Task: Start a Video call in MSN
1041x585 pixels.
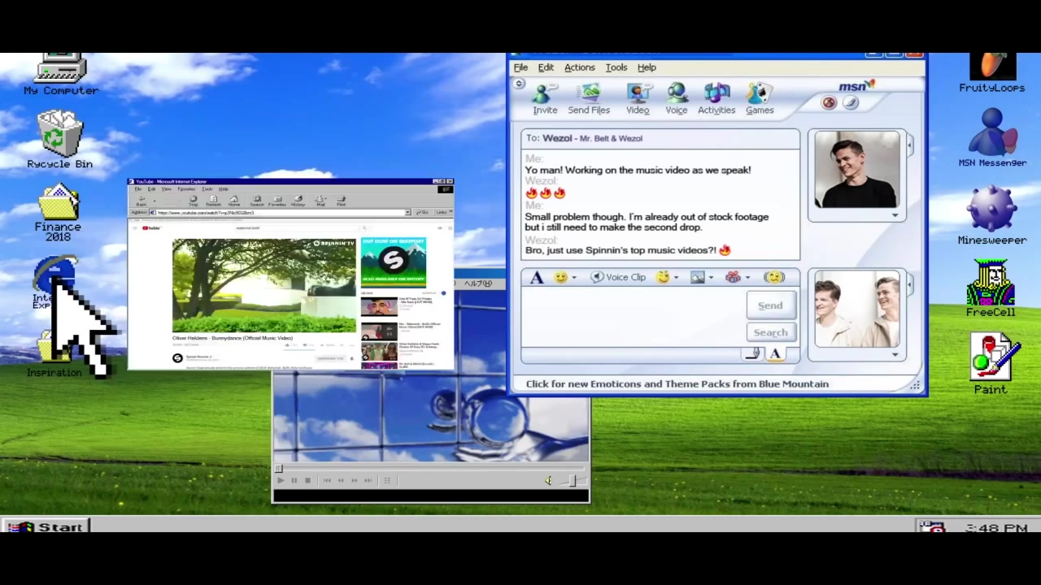Action: click(638, 98)
